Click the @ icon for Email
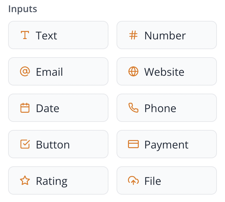 click(x=25, y=72)
